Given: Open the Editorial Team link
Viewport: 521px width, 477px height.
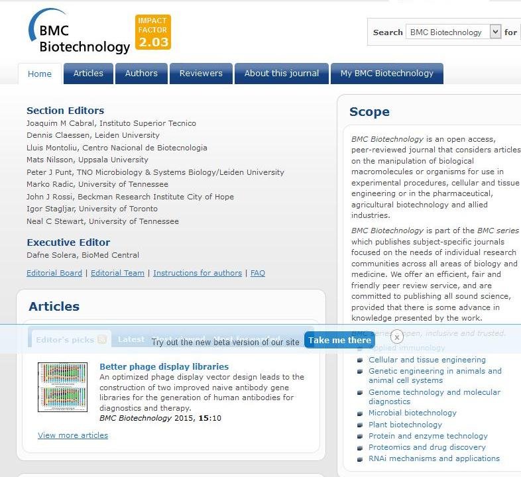Looking at the screenshot, I should click(117, 273).
